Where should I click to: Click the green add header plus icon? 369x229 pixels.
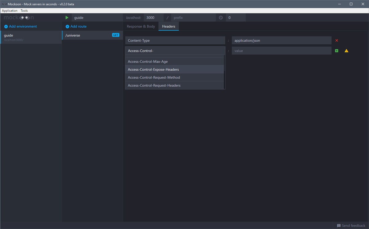tap(336, 51)
